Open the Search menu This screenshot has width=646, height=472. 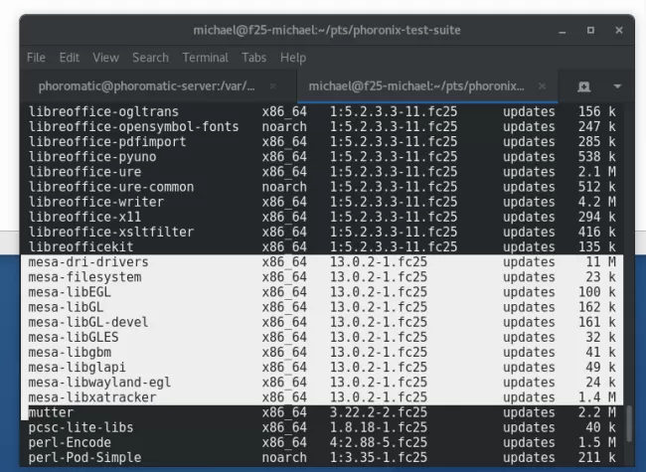pyautogui.click(x=151, y=58)
